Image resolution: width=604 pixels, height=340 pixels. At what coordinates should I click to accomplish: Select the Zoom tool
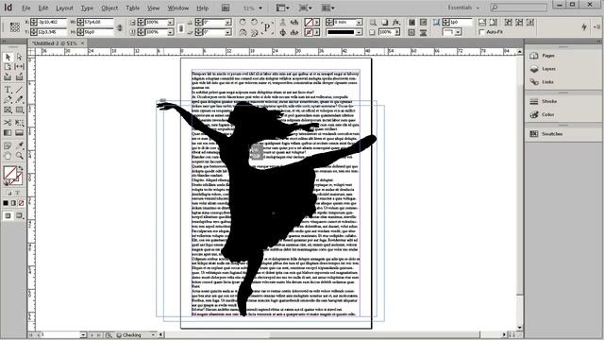(19, 156)
